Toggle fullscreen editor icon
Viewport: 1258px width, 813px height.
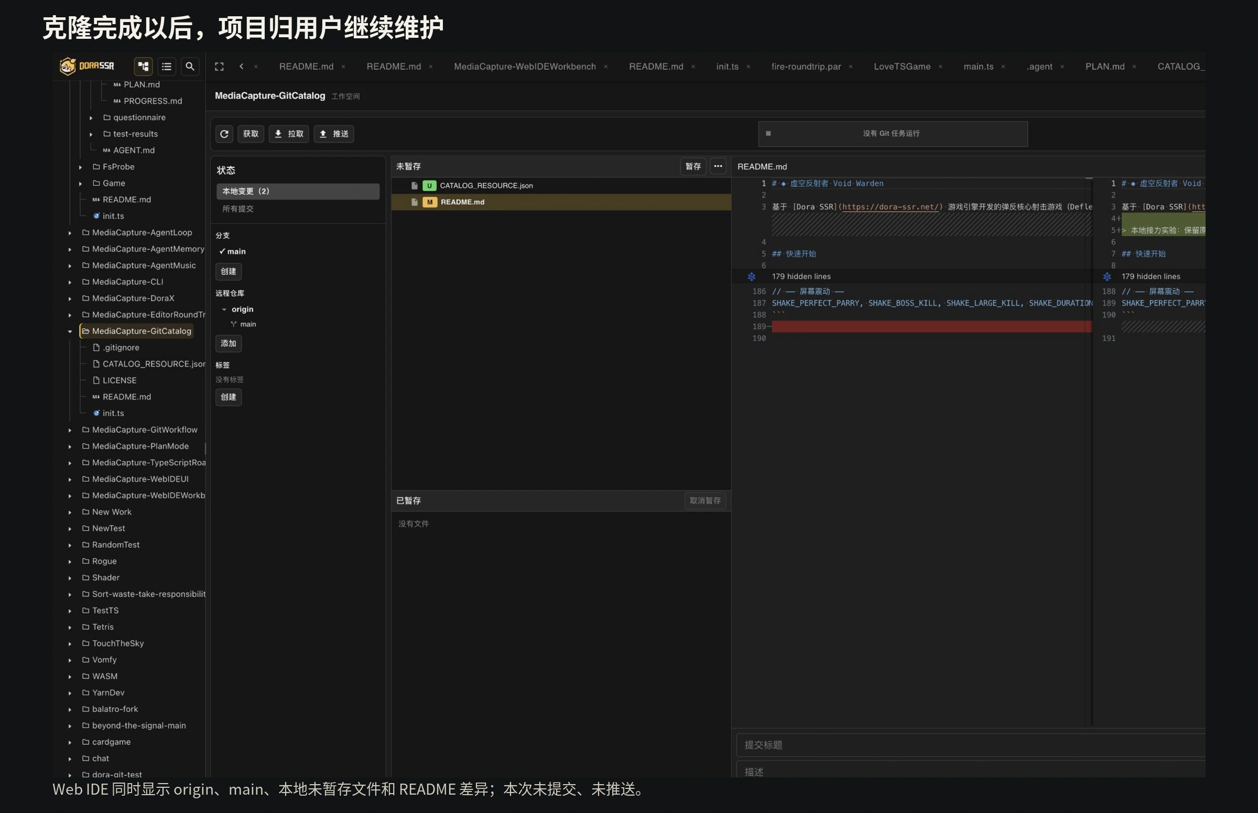220,67
